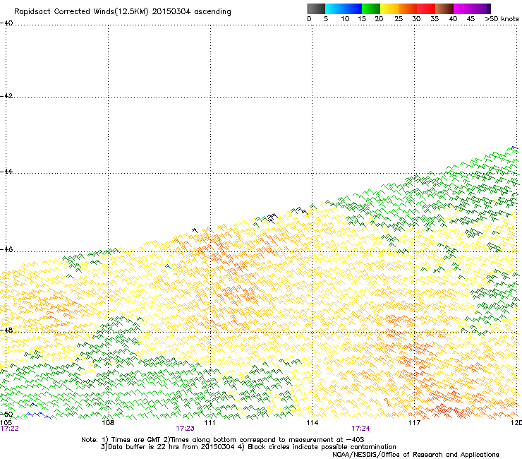Click the green 15-20 knots legend swatch
The height and width of the screenshot is (459, 522).
(x=371, y=8)
